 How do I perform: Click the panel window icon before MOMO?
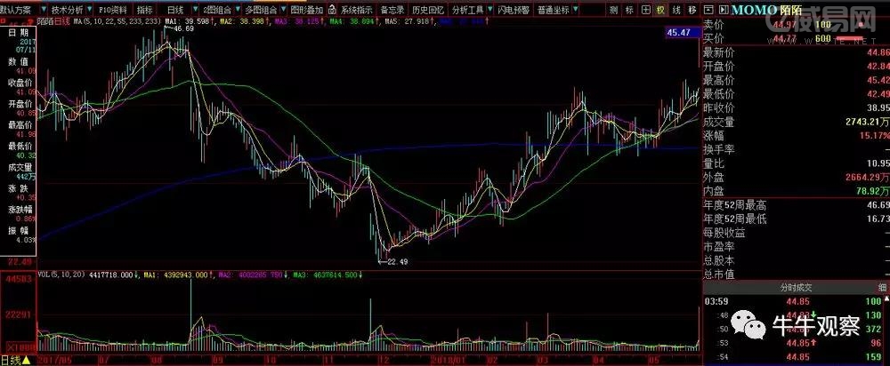[x=709, y=10]
